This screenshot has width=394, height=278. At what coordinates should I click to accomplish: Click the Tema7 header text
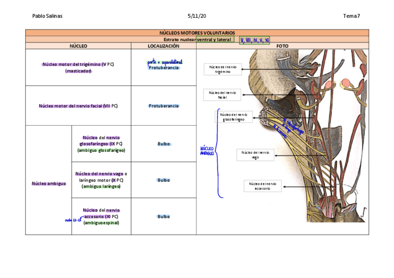pos(351,16)
